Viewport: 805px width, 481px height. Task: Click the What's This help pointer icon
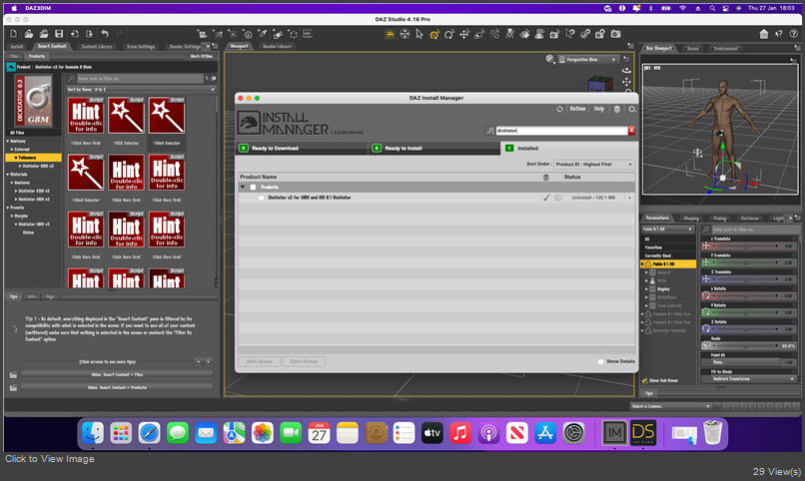click(x=779, y=34)
